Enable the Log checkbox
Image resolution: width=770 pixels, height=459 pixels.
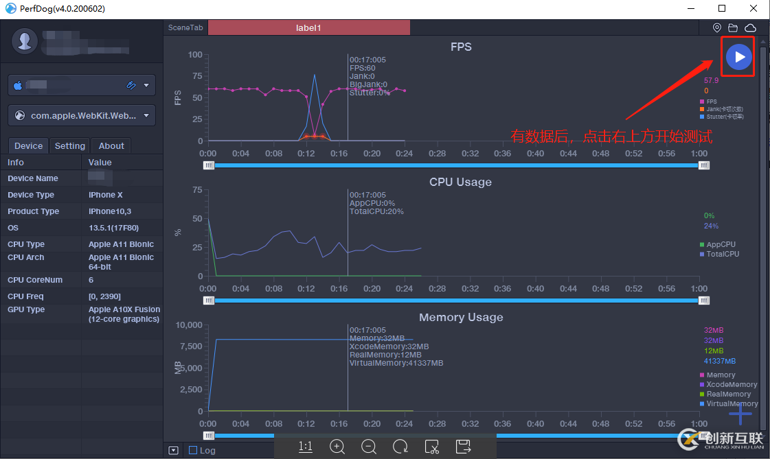click(193, 450)
